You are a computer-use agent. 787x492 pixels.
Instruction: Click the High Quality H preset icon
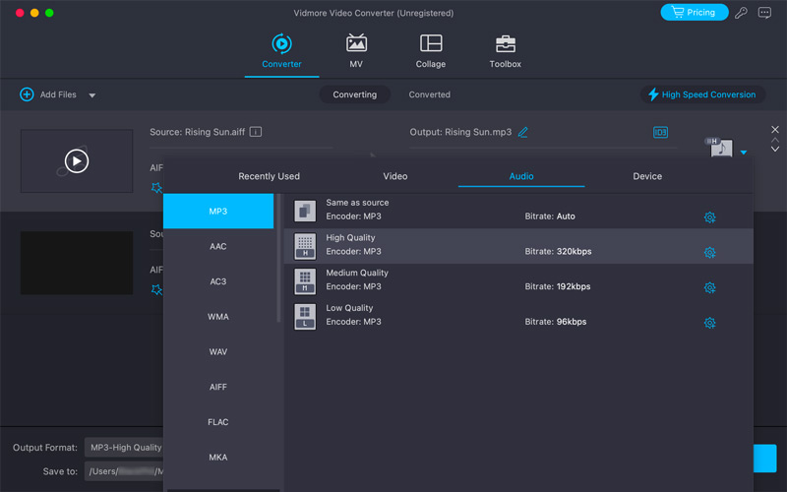pyautogui.click(x=305, y=247)
